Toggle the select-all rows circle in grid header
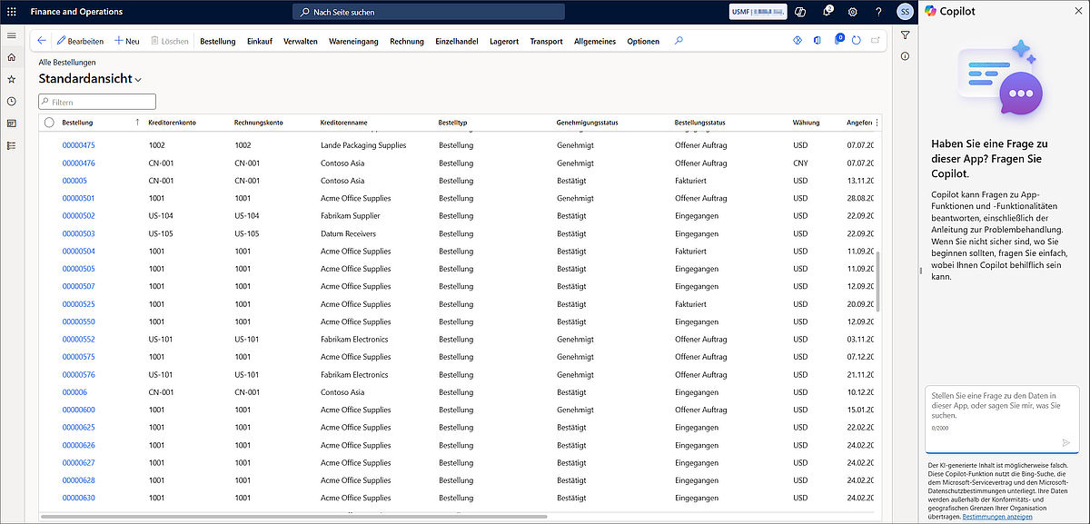The width and height of the screenshot is (1090, 524). (x=49, y=123)
